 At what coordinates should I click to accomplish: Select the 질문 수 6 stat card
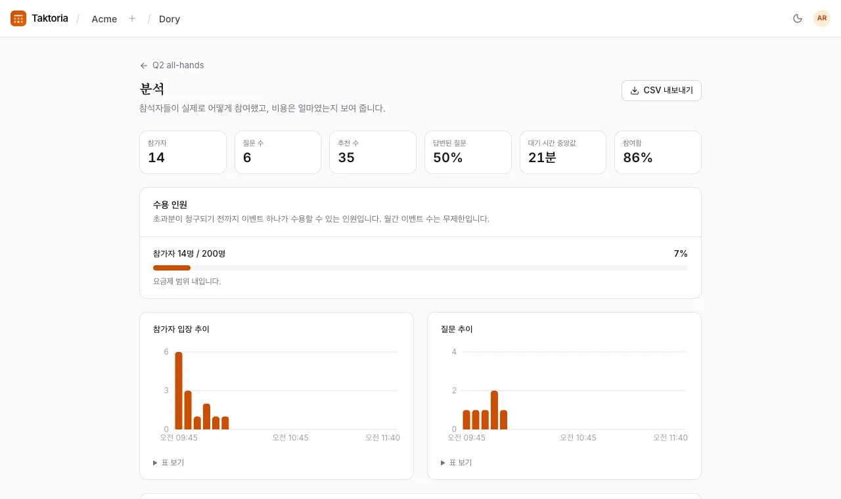coord(278,152)
